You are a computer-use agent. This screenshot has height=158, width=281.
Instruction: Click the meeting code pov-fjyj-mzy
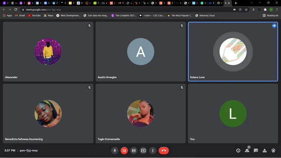29,151
